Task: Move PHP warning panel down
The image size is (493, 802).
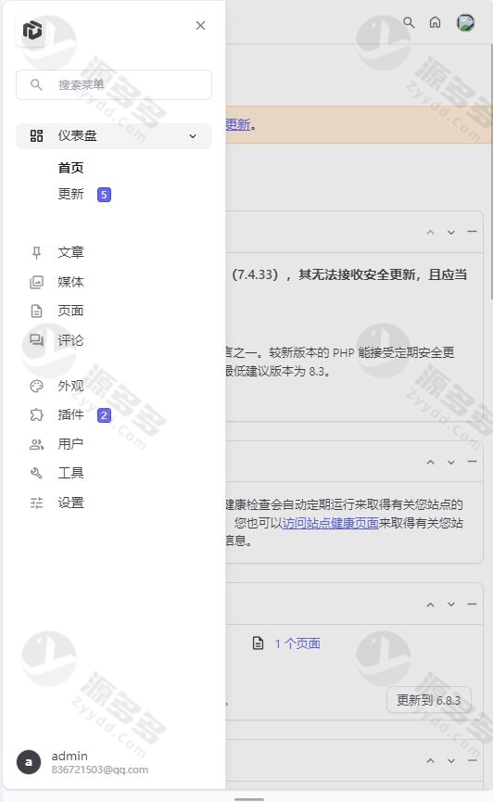Action: 451,232
